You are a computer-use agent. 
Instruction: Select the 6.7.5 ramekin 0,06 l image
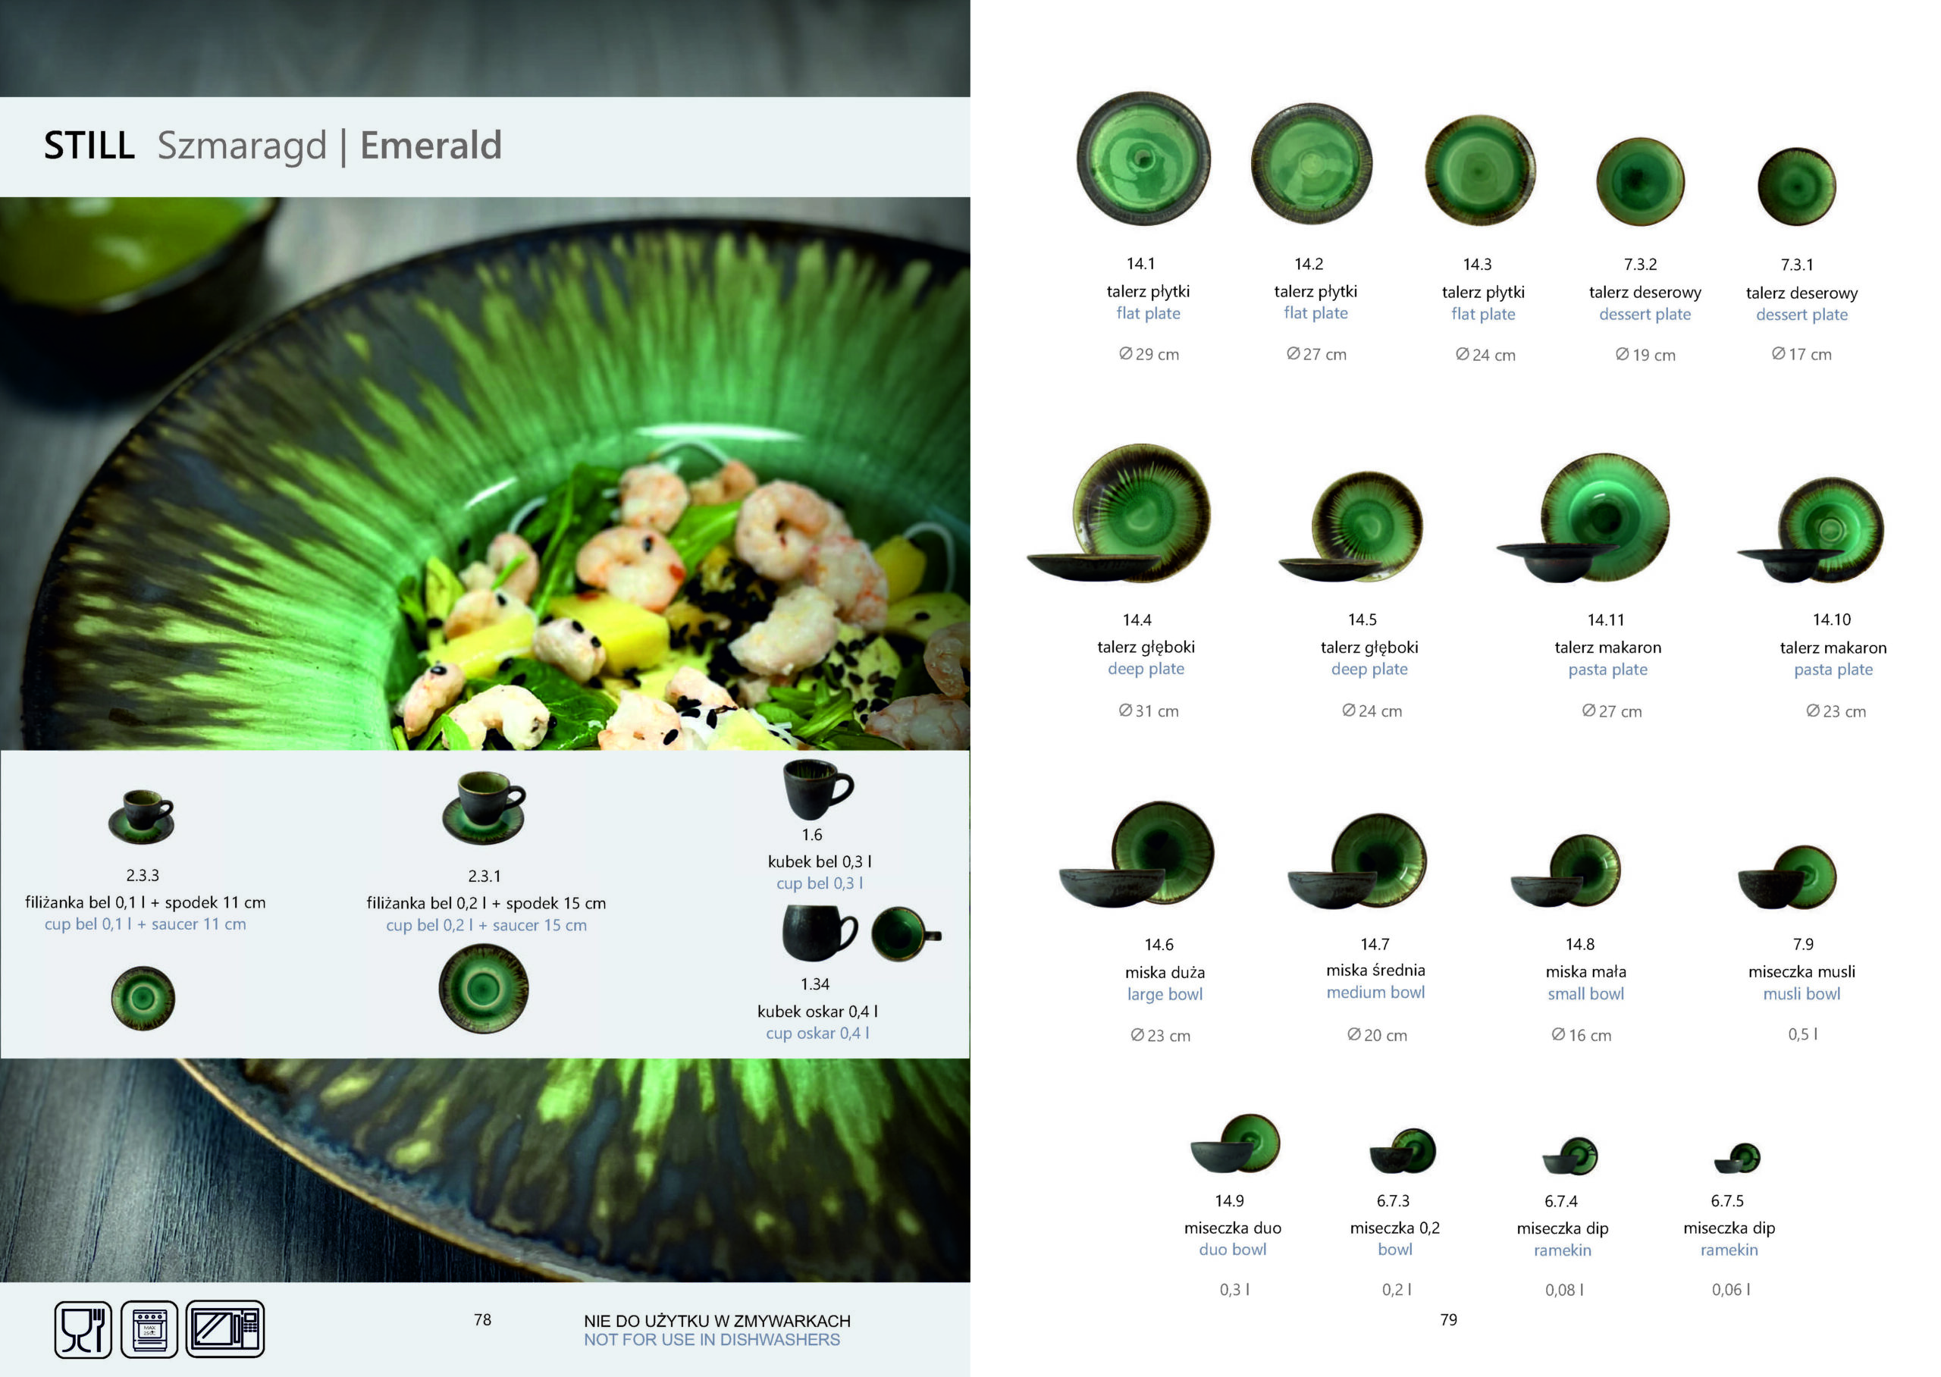pos(1737,1158)
